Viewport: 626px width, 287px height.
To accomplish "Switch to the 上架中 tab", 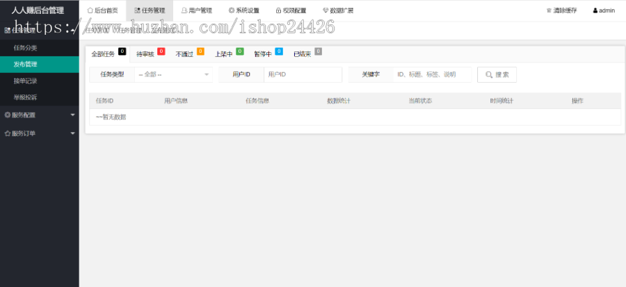I will coord(228,54).
